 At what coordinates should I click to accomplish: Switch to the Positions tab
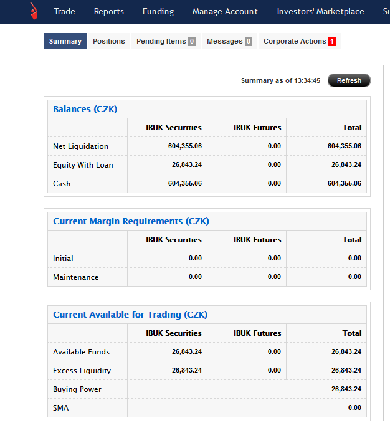pos(109,41)
